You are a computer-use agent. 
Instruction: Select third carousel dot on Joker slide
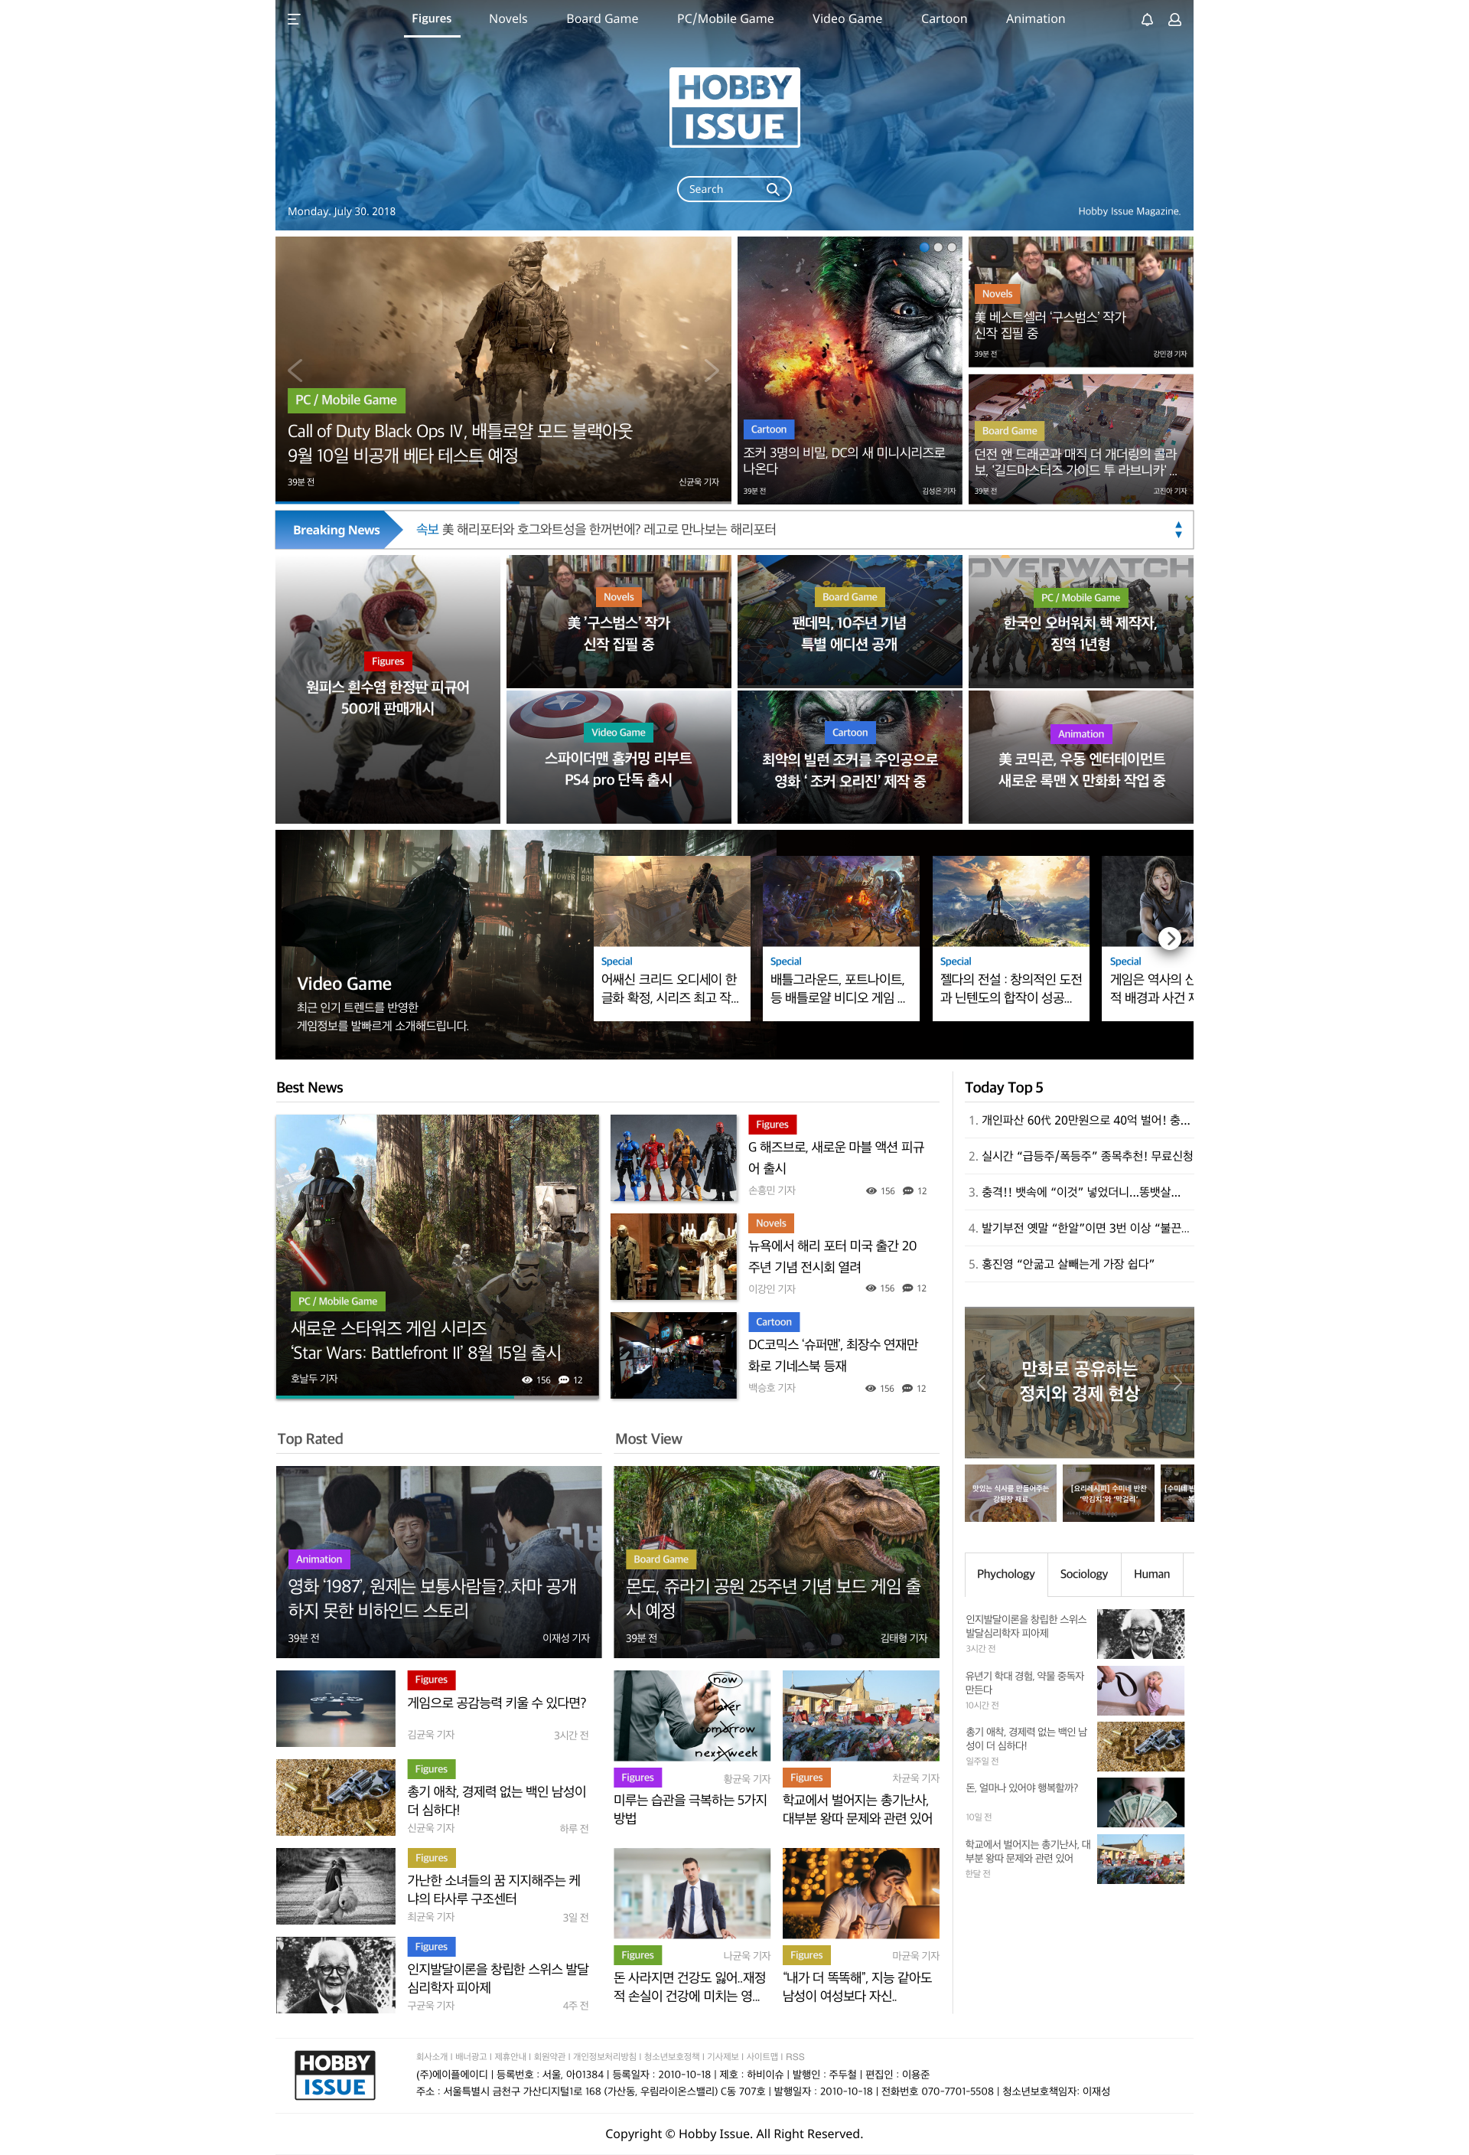[x=952, y=247]
